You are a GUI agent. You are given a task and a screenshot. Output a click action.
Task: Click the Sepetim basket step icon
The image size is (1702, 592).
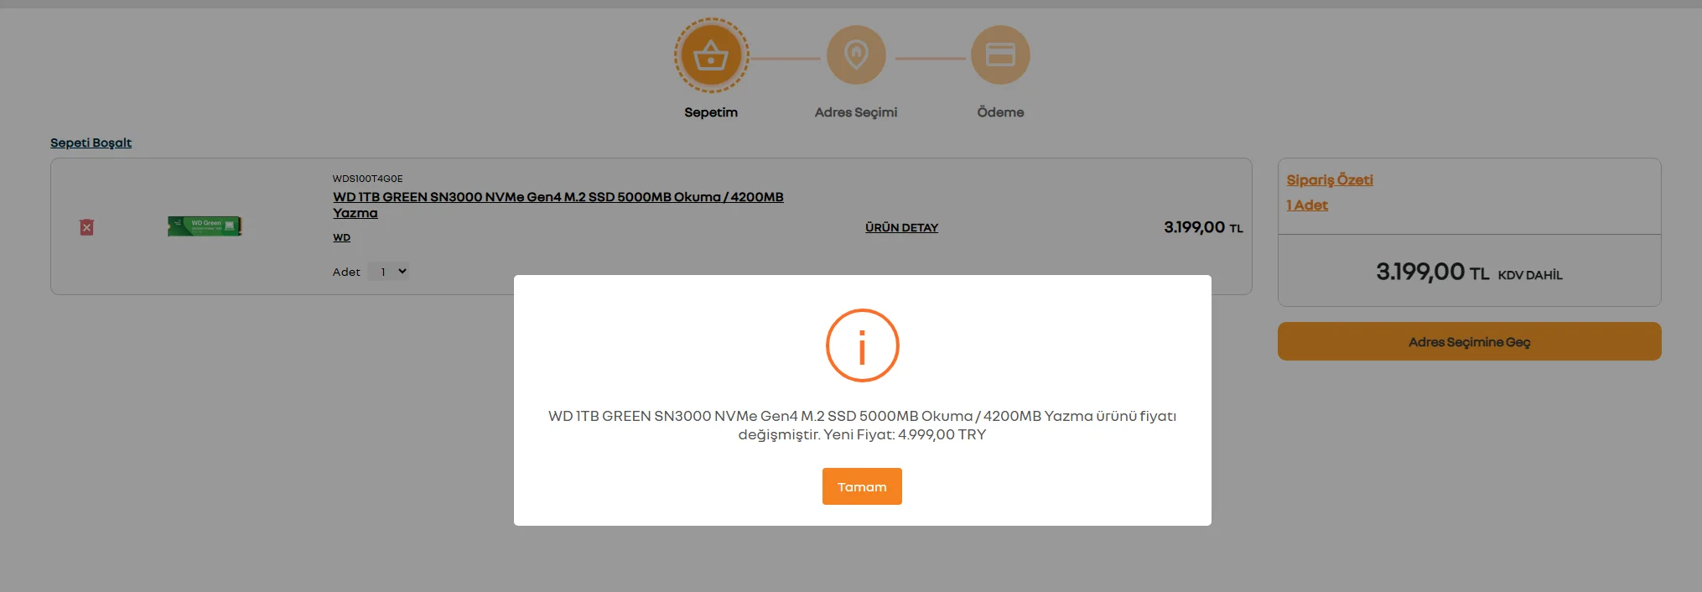[711, 55]
